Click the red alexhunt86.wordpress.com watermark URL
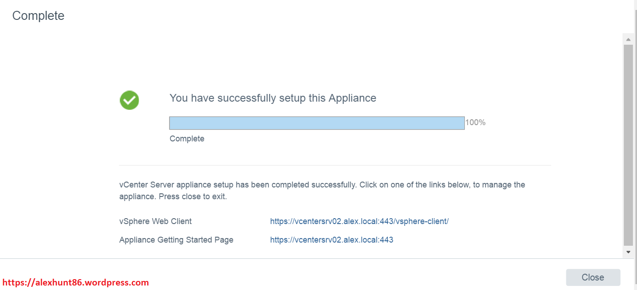The height and width of the screenshot is (290, 637). (x=76, y=283)
